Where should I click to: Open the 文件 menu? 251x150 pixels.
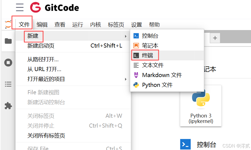(x=24, y=25)
